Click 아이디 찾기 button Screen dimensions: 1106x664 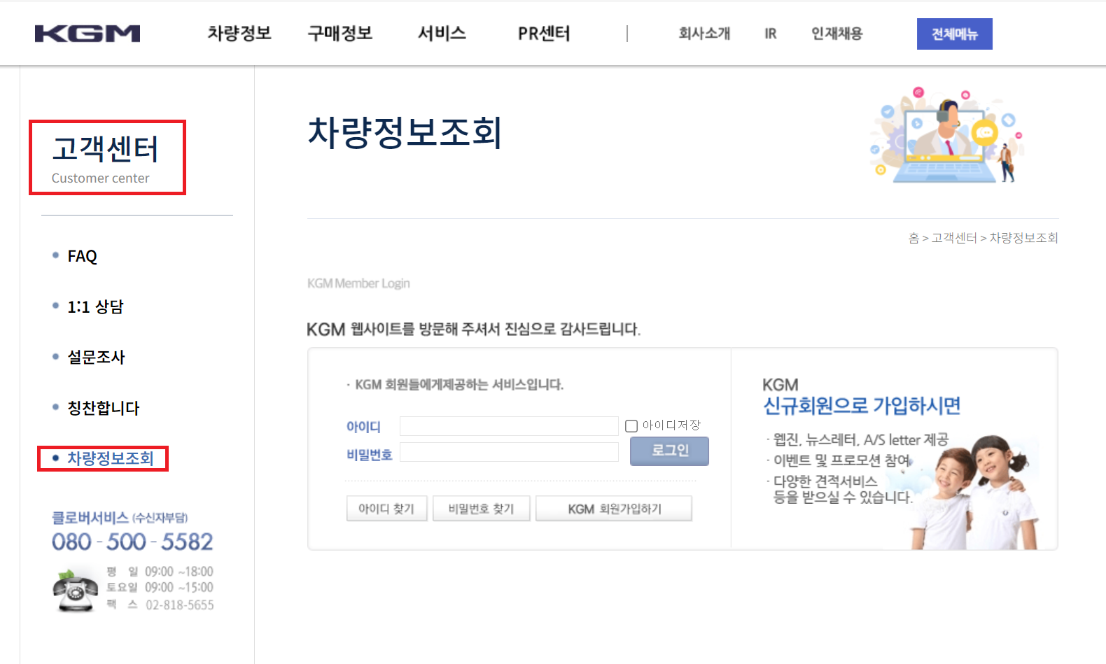[x=386, y=509]
